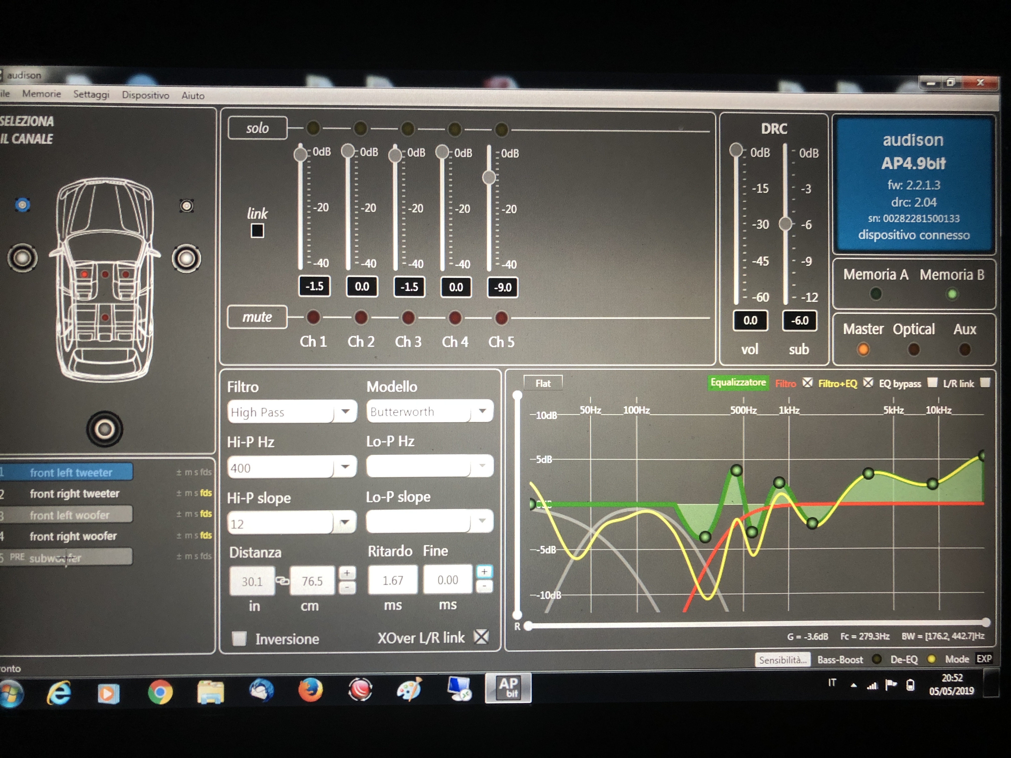Mute channel Ch 5

501,318
